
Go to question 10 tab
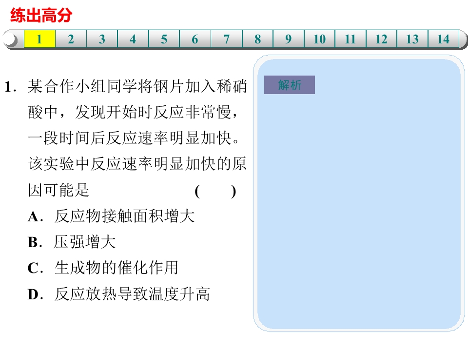coord(319,39)
